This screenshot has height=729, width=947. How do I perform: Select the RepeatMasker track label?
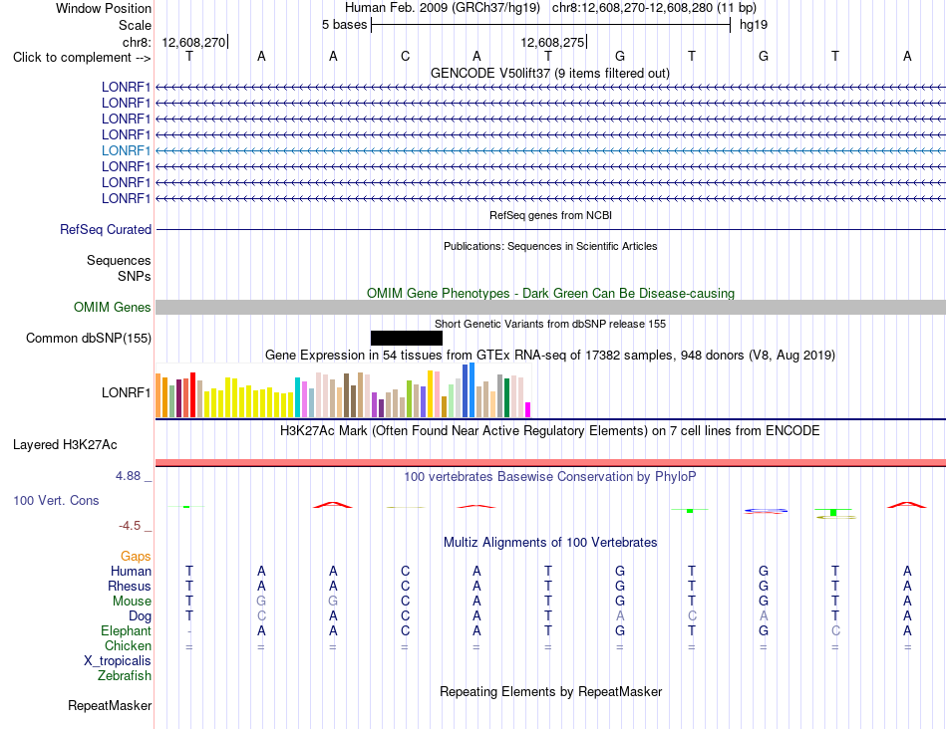110,705
